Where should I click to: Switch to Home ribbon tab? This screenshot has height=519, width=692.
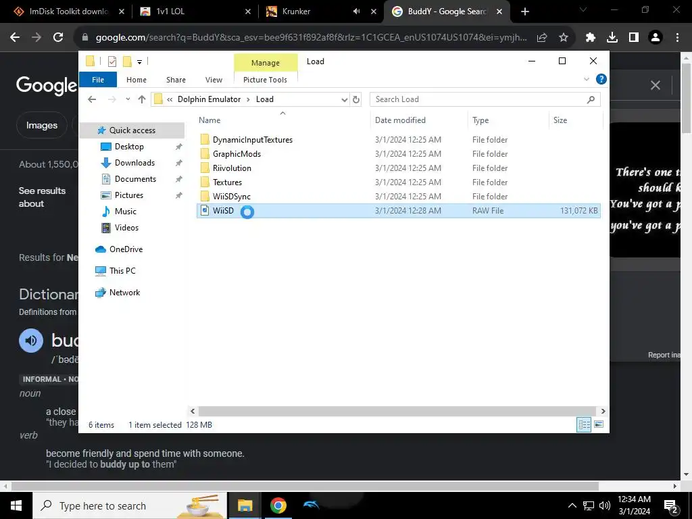coord(137,80)
